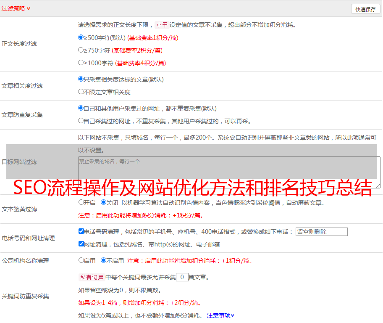The width and height of the screenshot is (383, 323).
Task: Select 自己采集过的网址，不重复采集 option
Action: tap(81, 121)
